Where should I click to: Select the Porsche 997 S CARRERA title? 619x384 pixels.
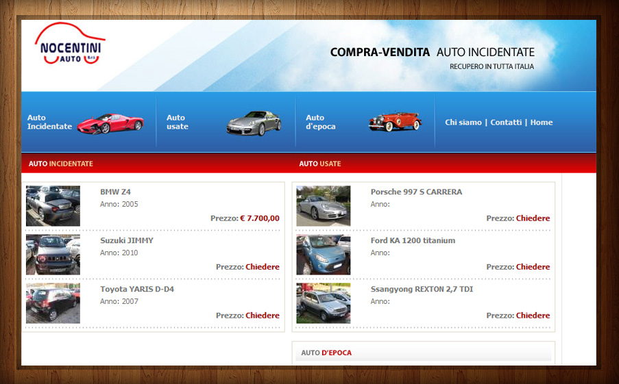(416, 192)
